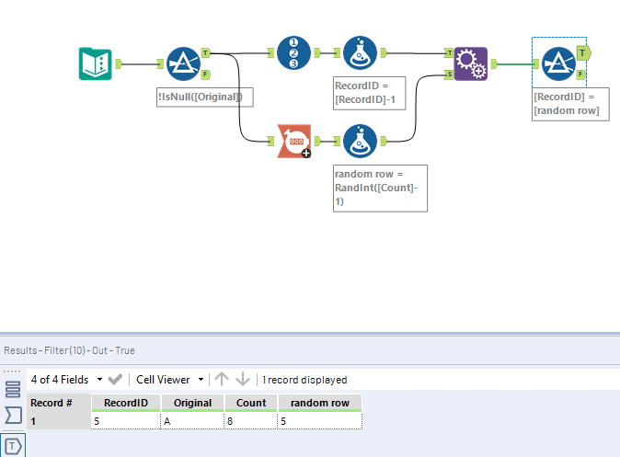
Task: Open the summarize sigma icon in Results panel
Action: 13,415
